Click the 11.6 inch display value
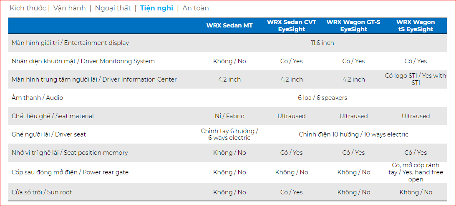456x206 pixels. click(322, 43)
